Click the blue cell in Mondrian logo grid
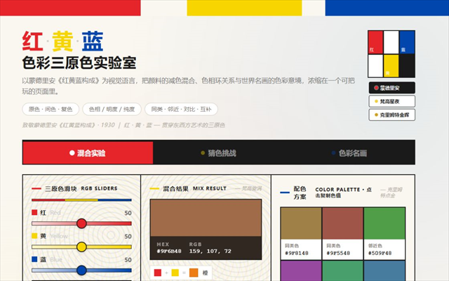The height and width of the screenshot is (281, 449). [x=407, y=42]
